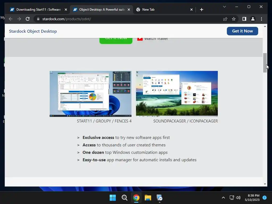Share this page with the share icon
The height and width of the screenshot is (204, 272).
pyautogui.click(x=225, y=19)
